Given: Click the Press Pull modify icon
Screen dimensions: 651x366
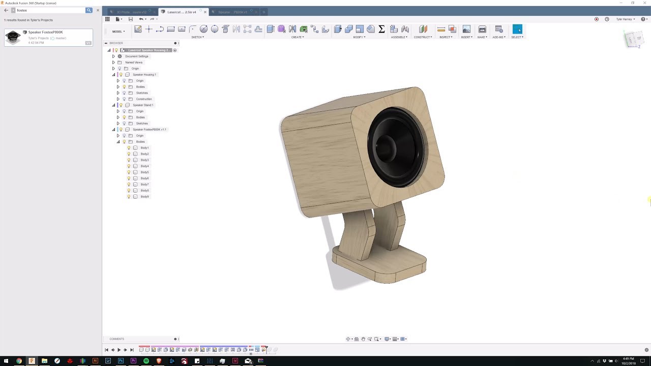Looking at the screenshot, I should [x=338, y=29].
